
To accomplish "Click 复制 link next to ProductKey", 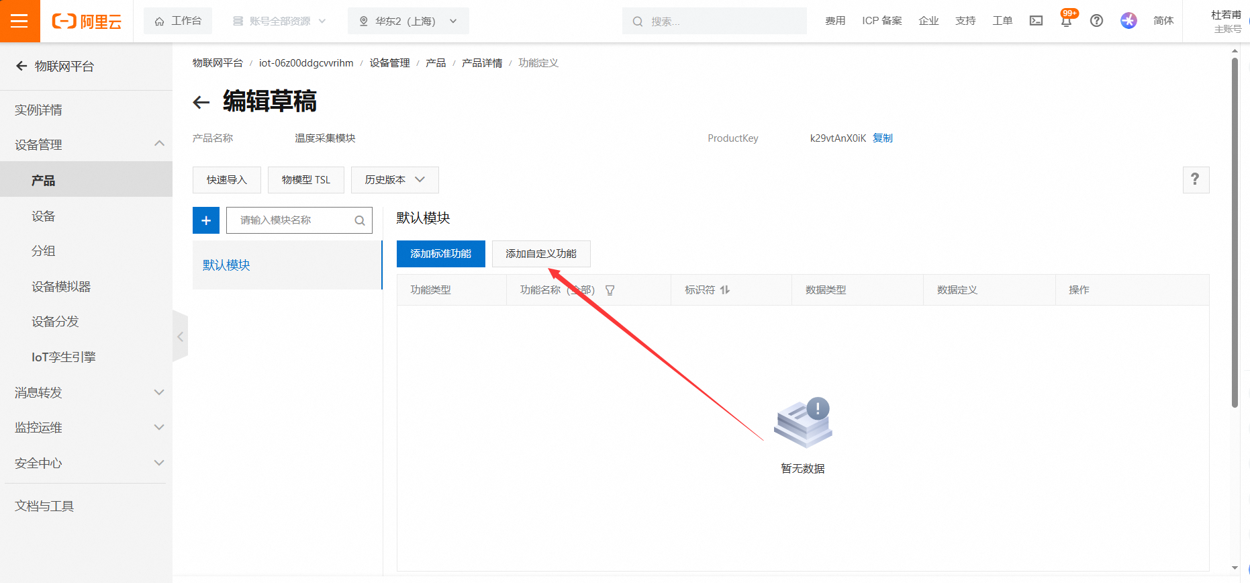I will pos(882,138).
